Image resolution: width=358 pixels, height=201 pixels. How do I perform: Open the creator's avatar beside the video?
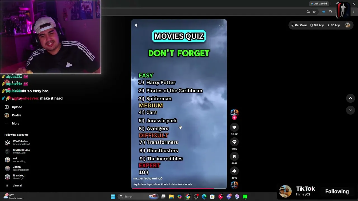[x=234, y=113]
